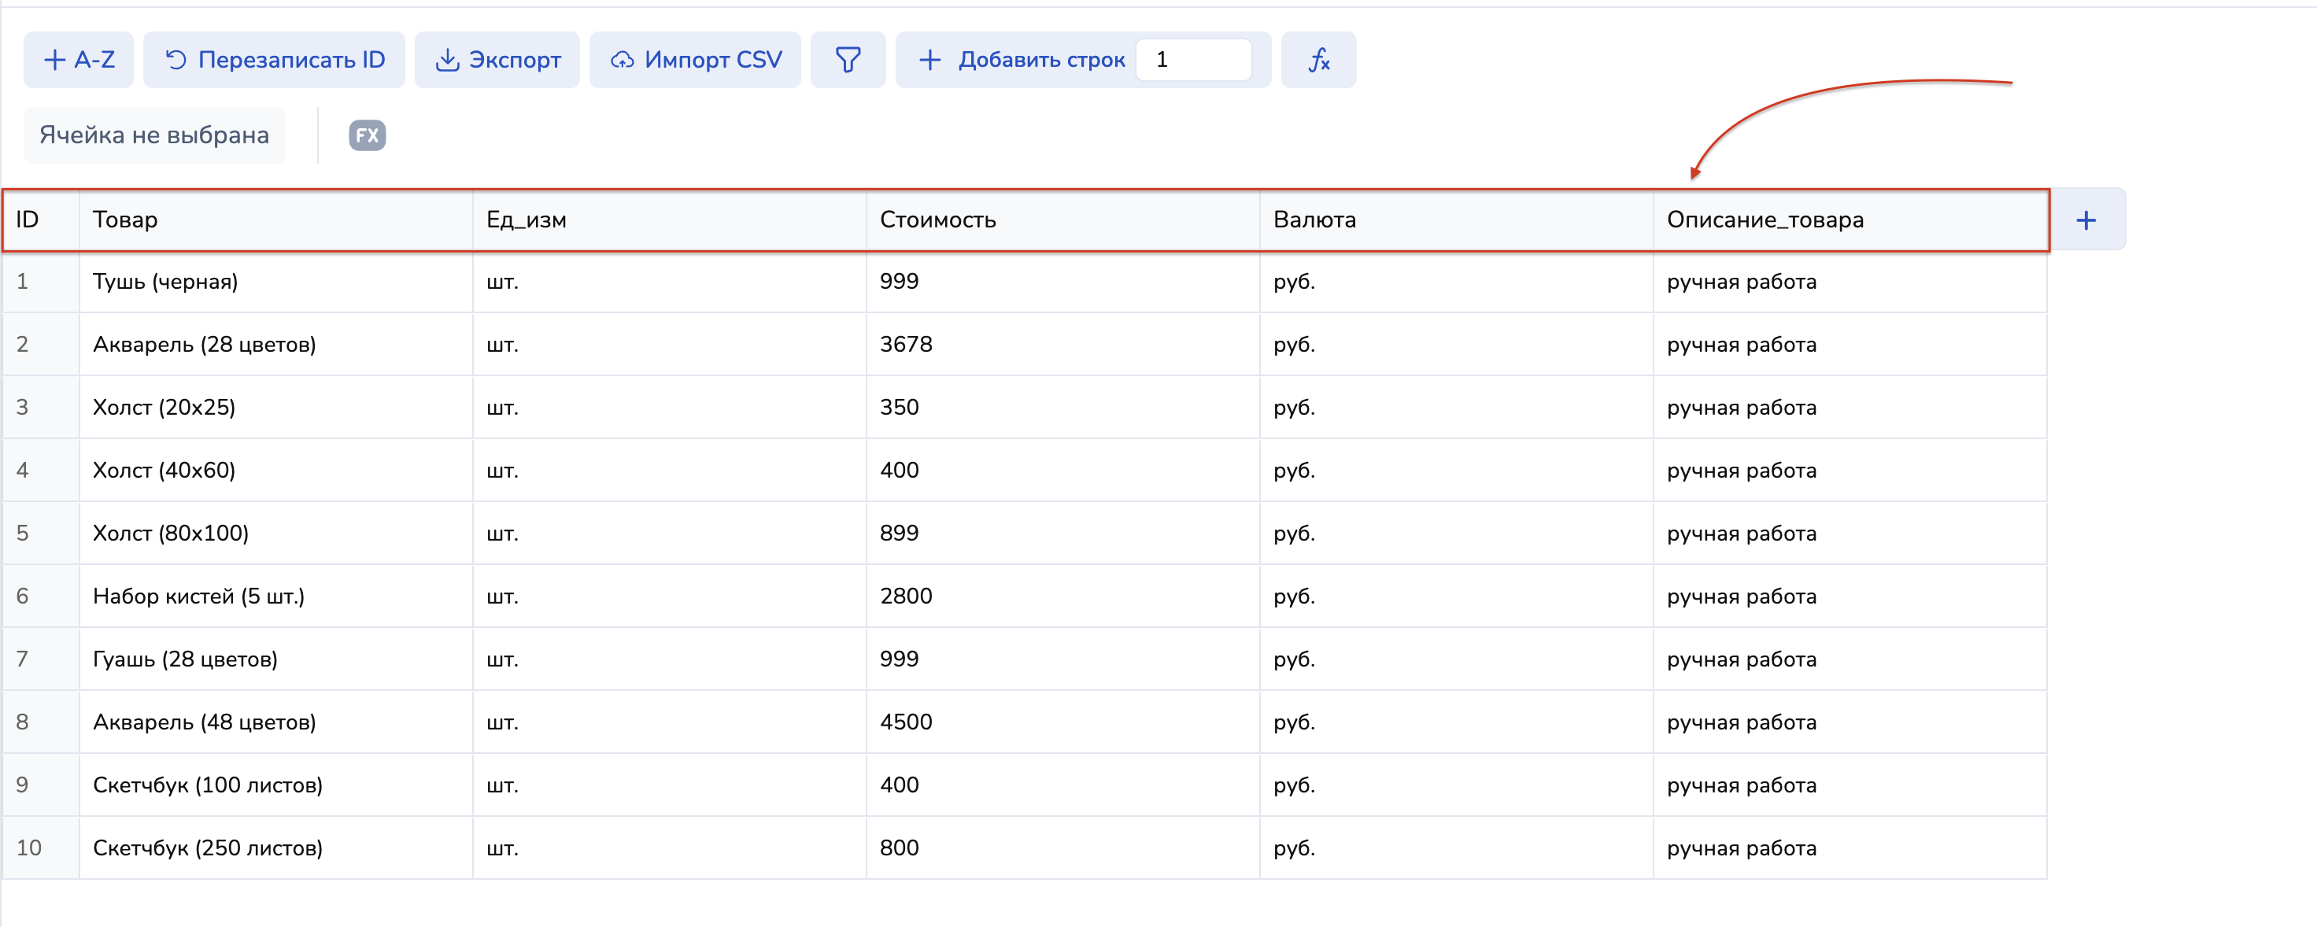The width and height of the screenshot is (2317, 927).
Task: Add new column with plus icon
Action: (2086, 220)
